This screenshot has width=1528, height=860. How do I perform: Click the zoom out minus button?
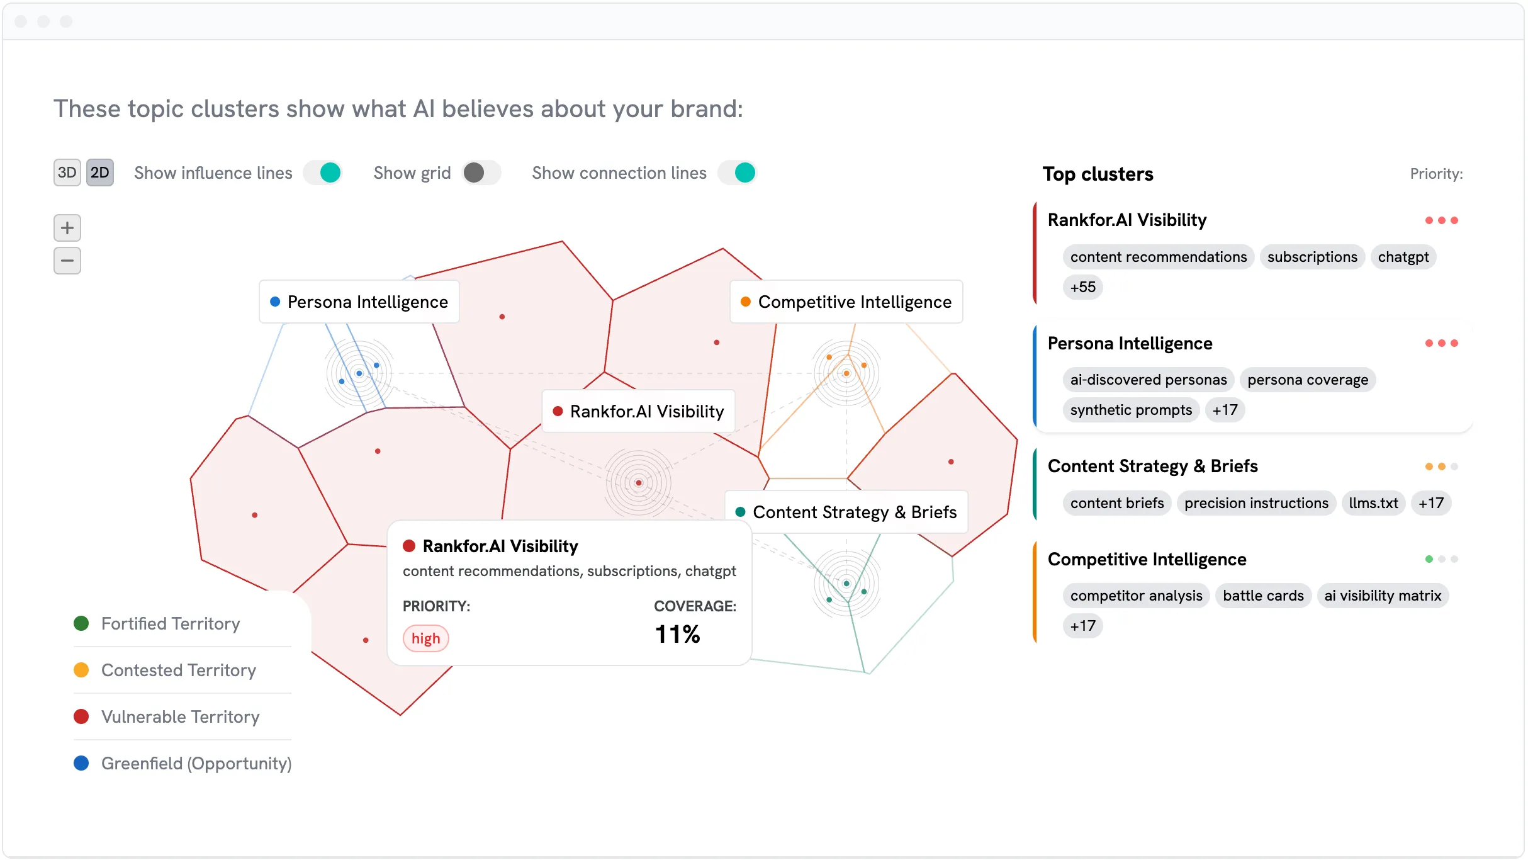67,261
